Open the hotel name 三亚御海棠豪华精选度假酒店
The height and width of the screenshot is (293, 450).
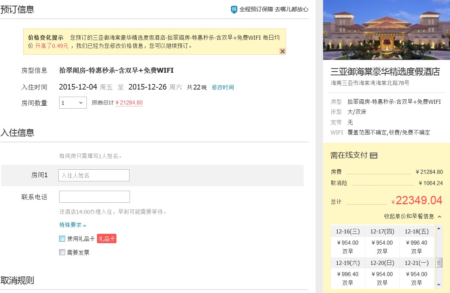(385, 72)
